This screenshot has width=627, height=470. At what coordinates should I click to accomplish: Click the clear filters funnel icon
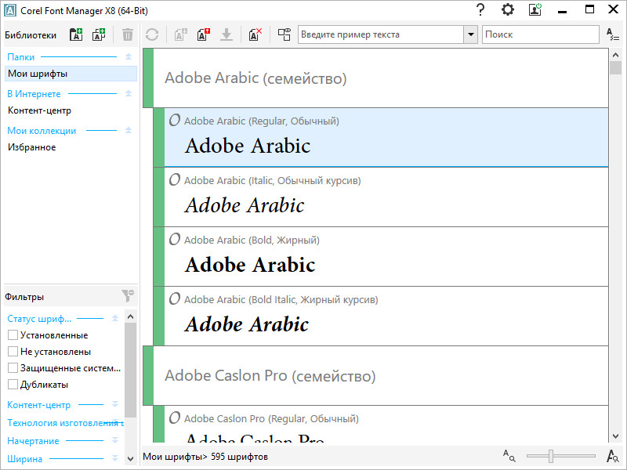click(128, 296)
